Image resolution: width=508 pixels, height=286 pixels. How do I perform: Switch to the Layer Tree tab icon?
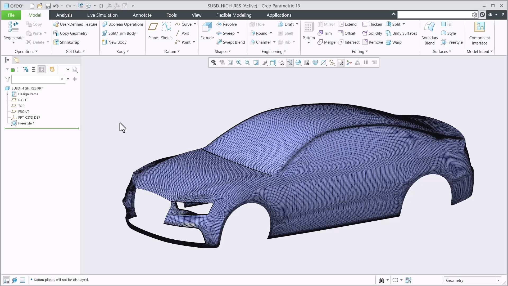(x=16, y=60)
